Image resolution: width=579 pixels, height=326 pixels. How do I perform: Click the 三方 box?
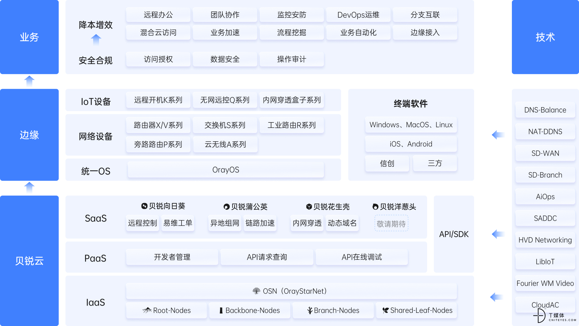click(435, 163)
